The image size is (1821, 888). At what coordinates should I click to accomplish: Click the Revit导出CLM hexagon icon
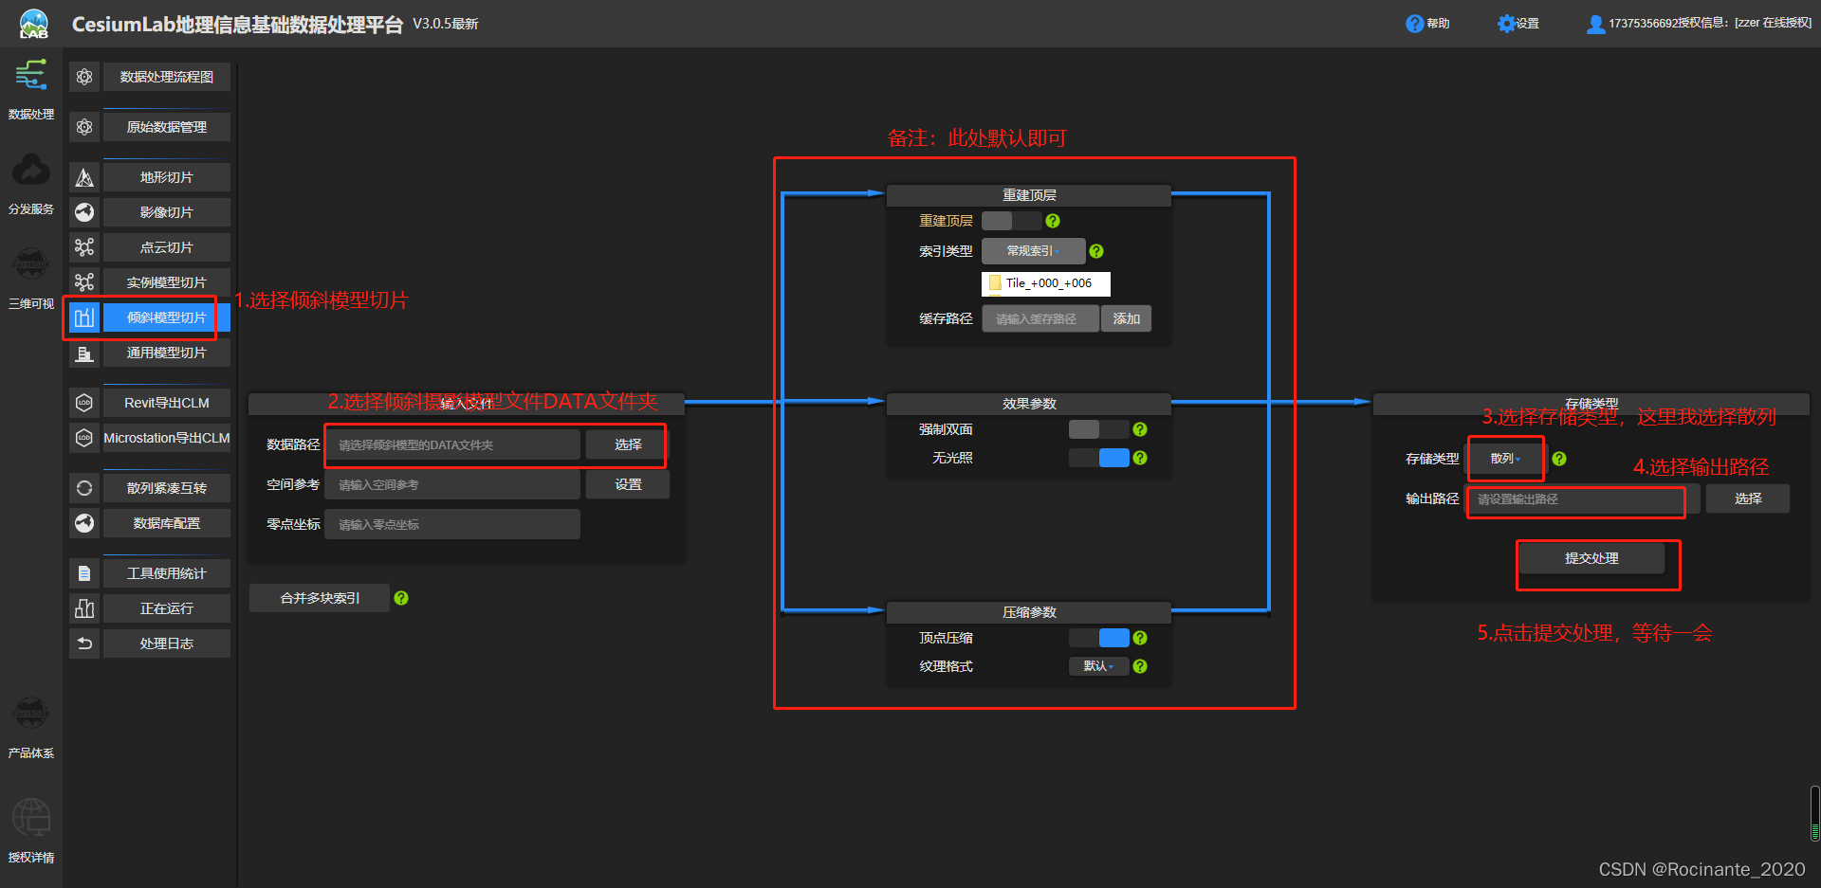click(x=84, y=403)
